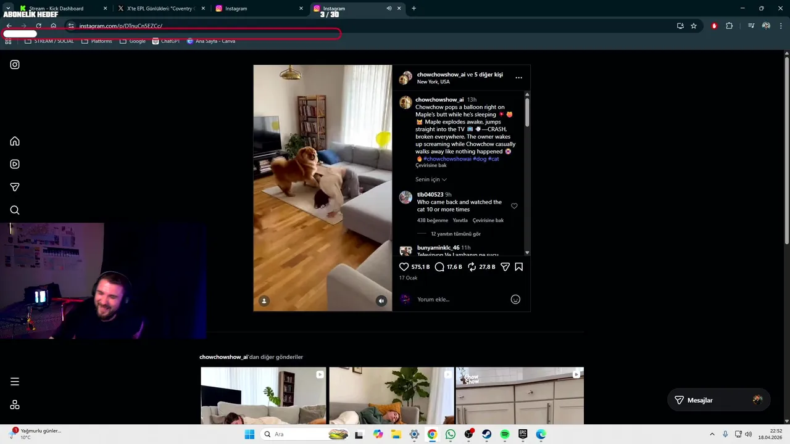Open the hamburger More menu in sidebar
Image resolution: width=790 pixels, height=444 pixels.
point(15,382)
